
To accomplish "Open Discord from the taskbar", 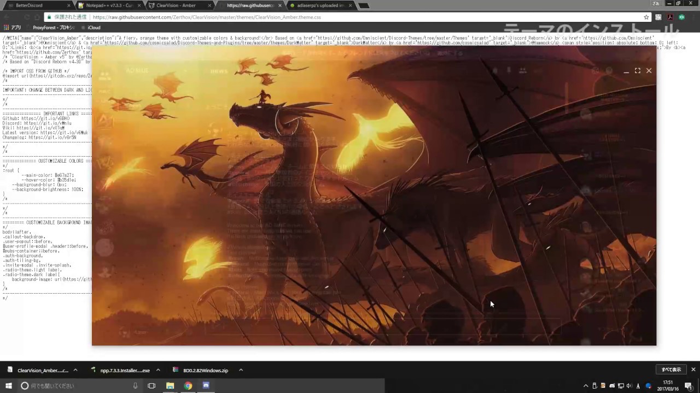I will (x=206, y=385).
